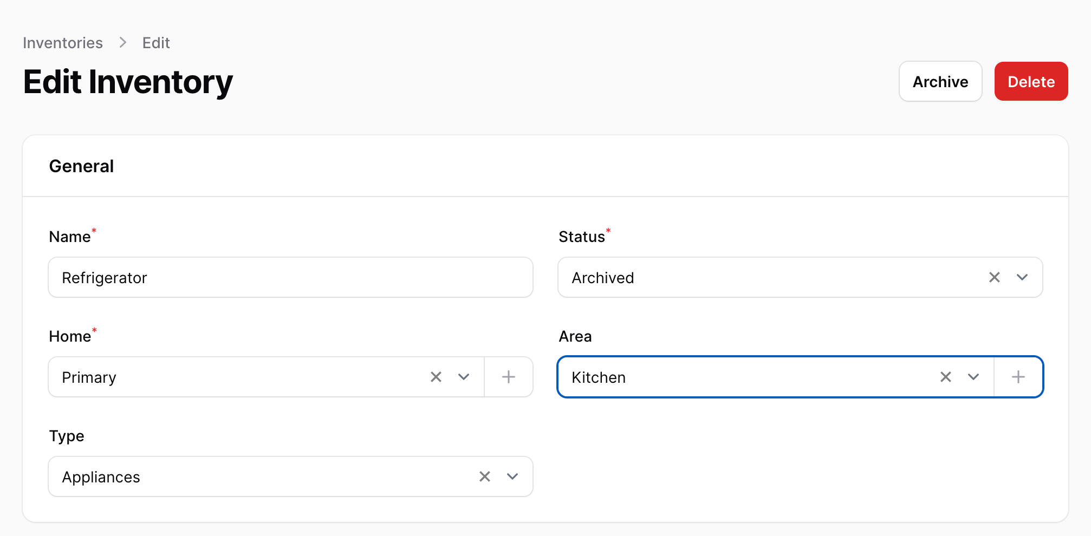Image resolution: width=1091 pixels, height=536 pixels.
Task: Clear the Home field value Primary
Action: click(436, 377)
